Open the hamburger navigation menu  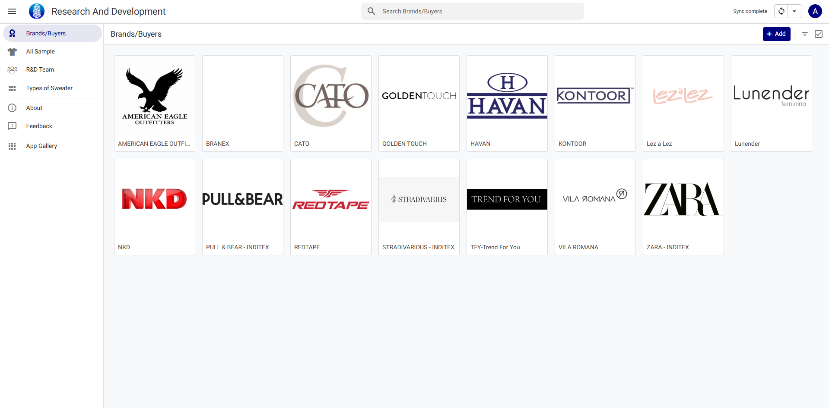tap(12, 11)
